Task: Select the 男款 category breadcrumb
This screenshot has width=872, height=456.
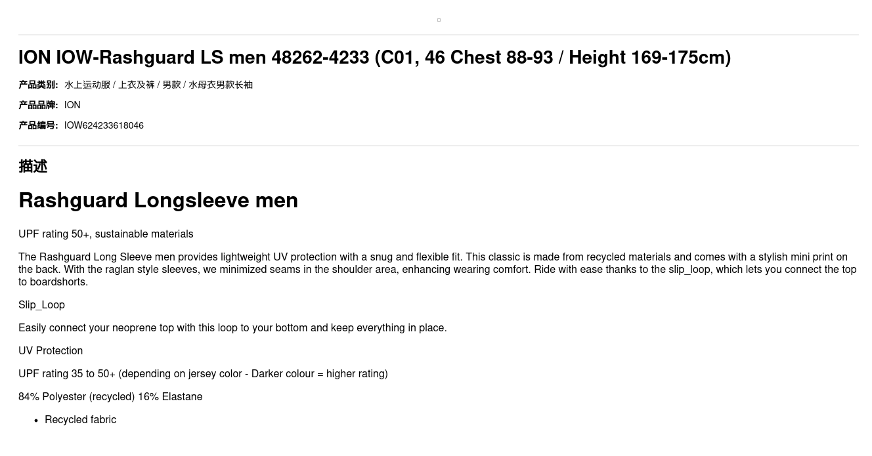Action: (x=171, y=85)
